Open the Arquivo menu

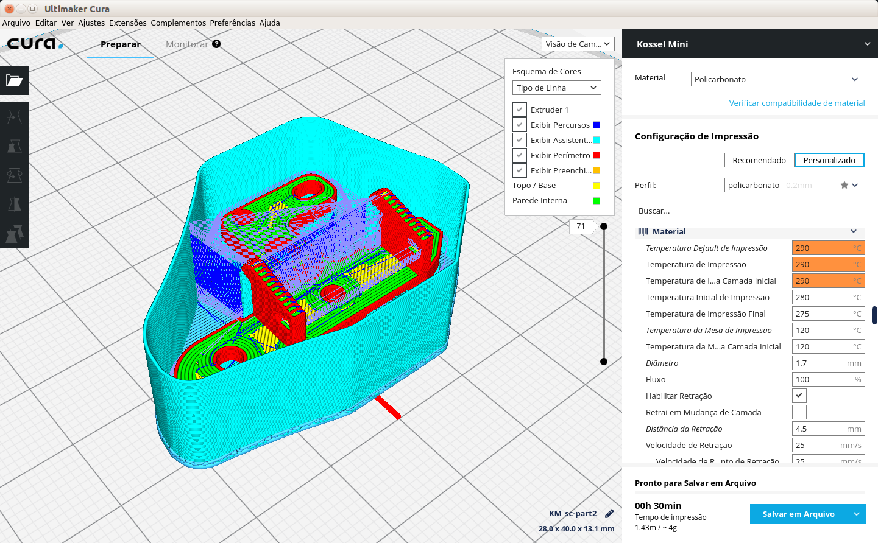16,23
